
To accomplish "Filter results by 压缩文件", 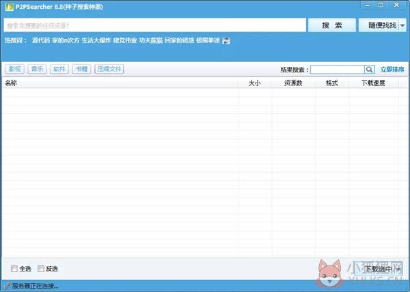I will coord(109,69).
